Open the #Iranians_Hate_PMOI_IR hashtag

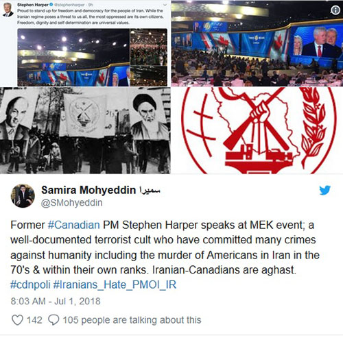115,284
